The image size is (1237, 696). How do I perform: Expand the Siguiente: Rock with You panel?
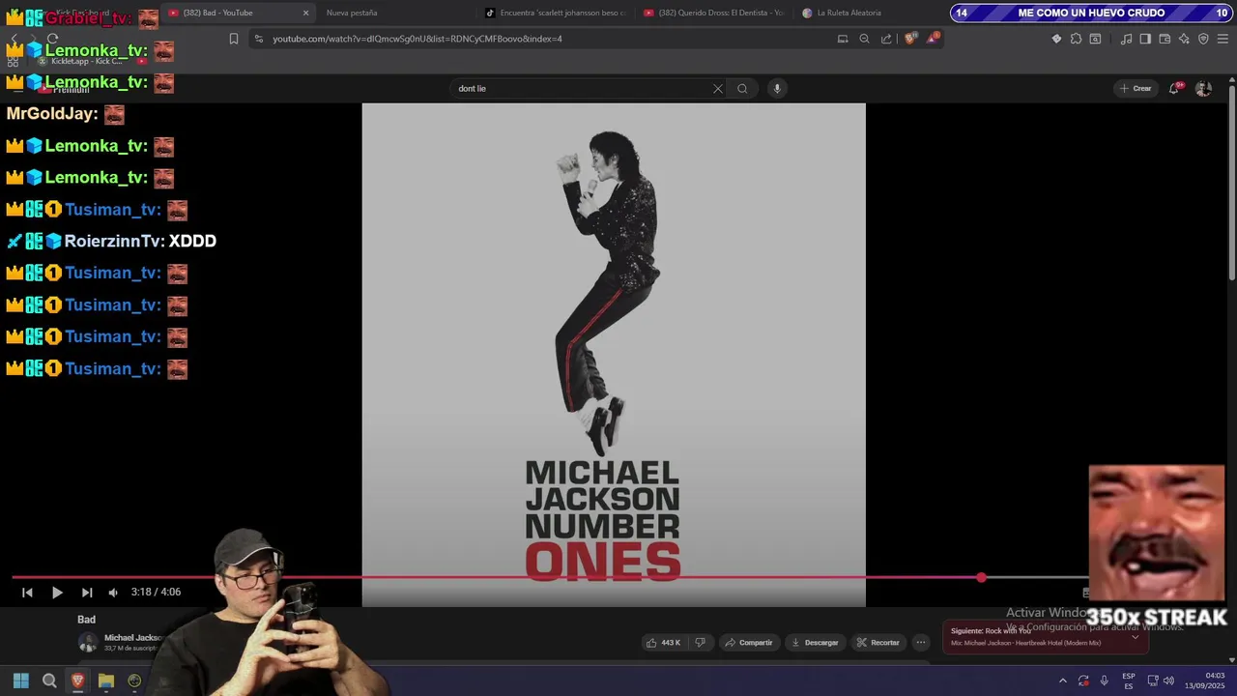[1135, 637]
